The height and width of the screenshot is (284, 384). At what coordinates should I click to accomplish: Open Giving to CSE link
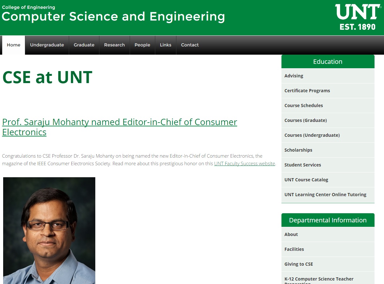tap(328, 264)
